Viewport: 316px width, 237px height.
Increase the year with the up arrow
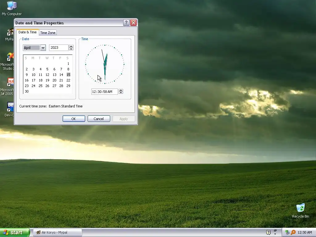(71, 46)
